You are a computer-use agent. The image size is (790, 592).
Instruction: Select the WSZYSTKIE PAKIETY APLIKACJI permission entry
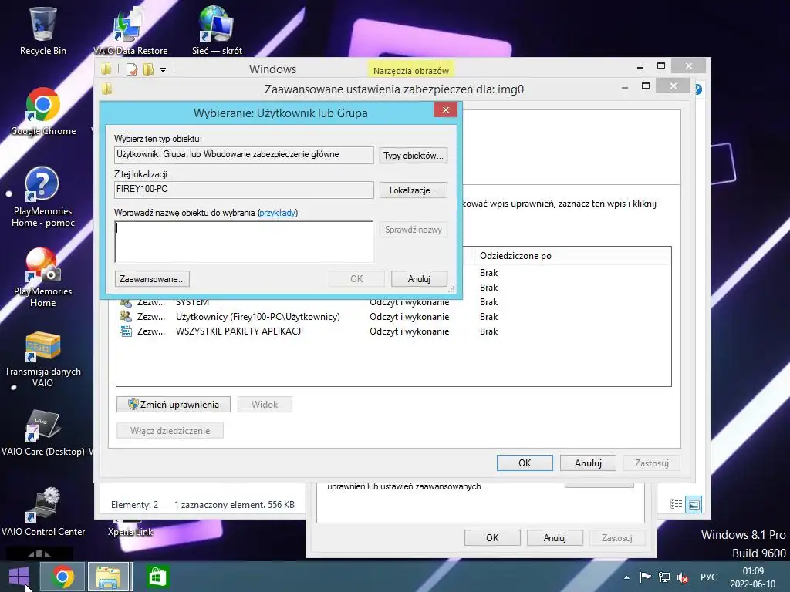393,331
